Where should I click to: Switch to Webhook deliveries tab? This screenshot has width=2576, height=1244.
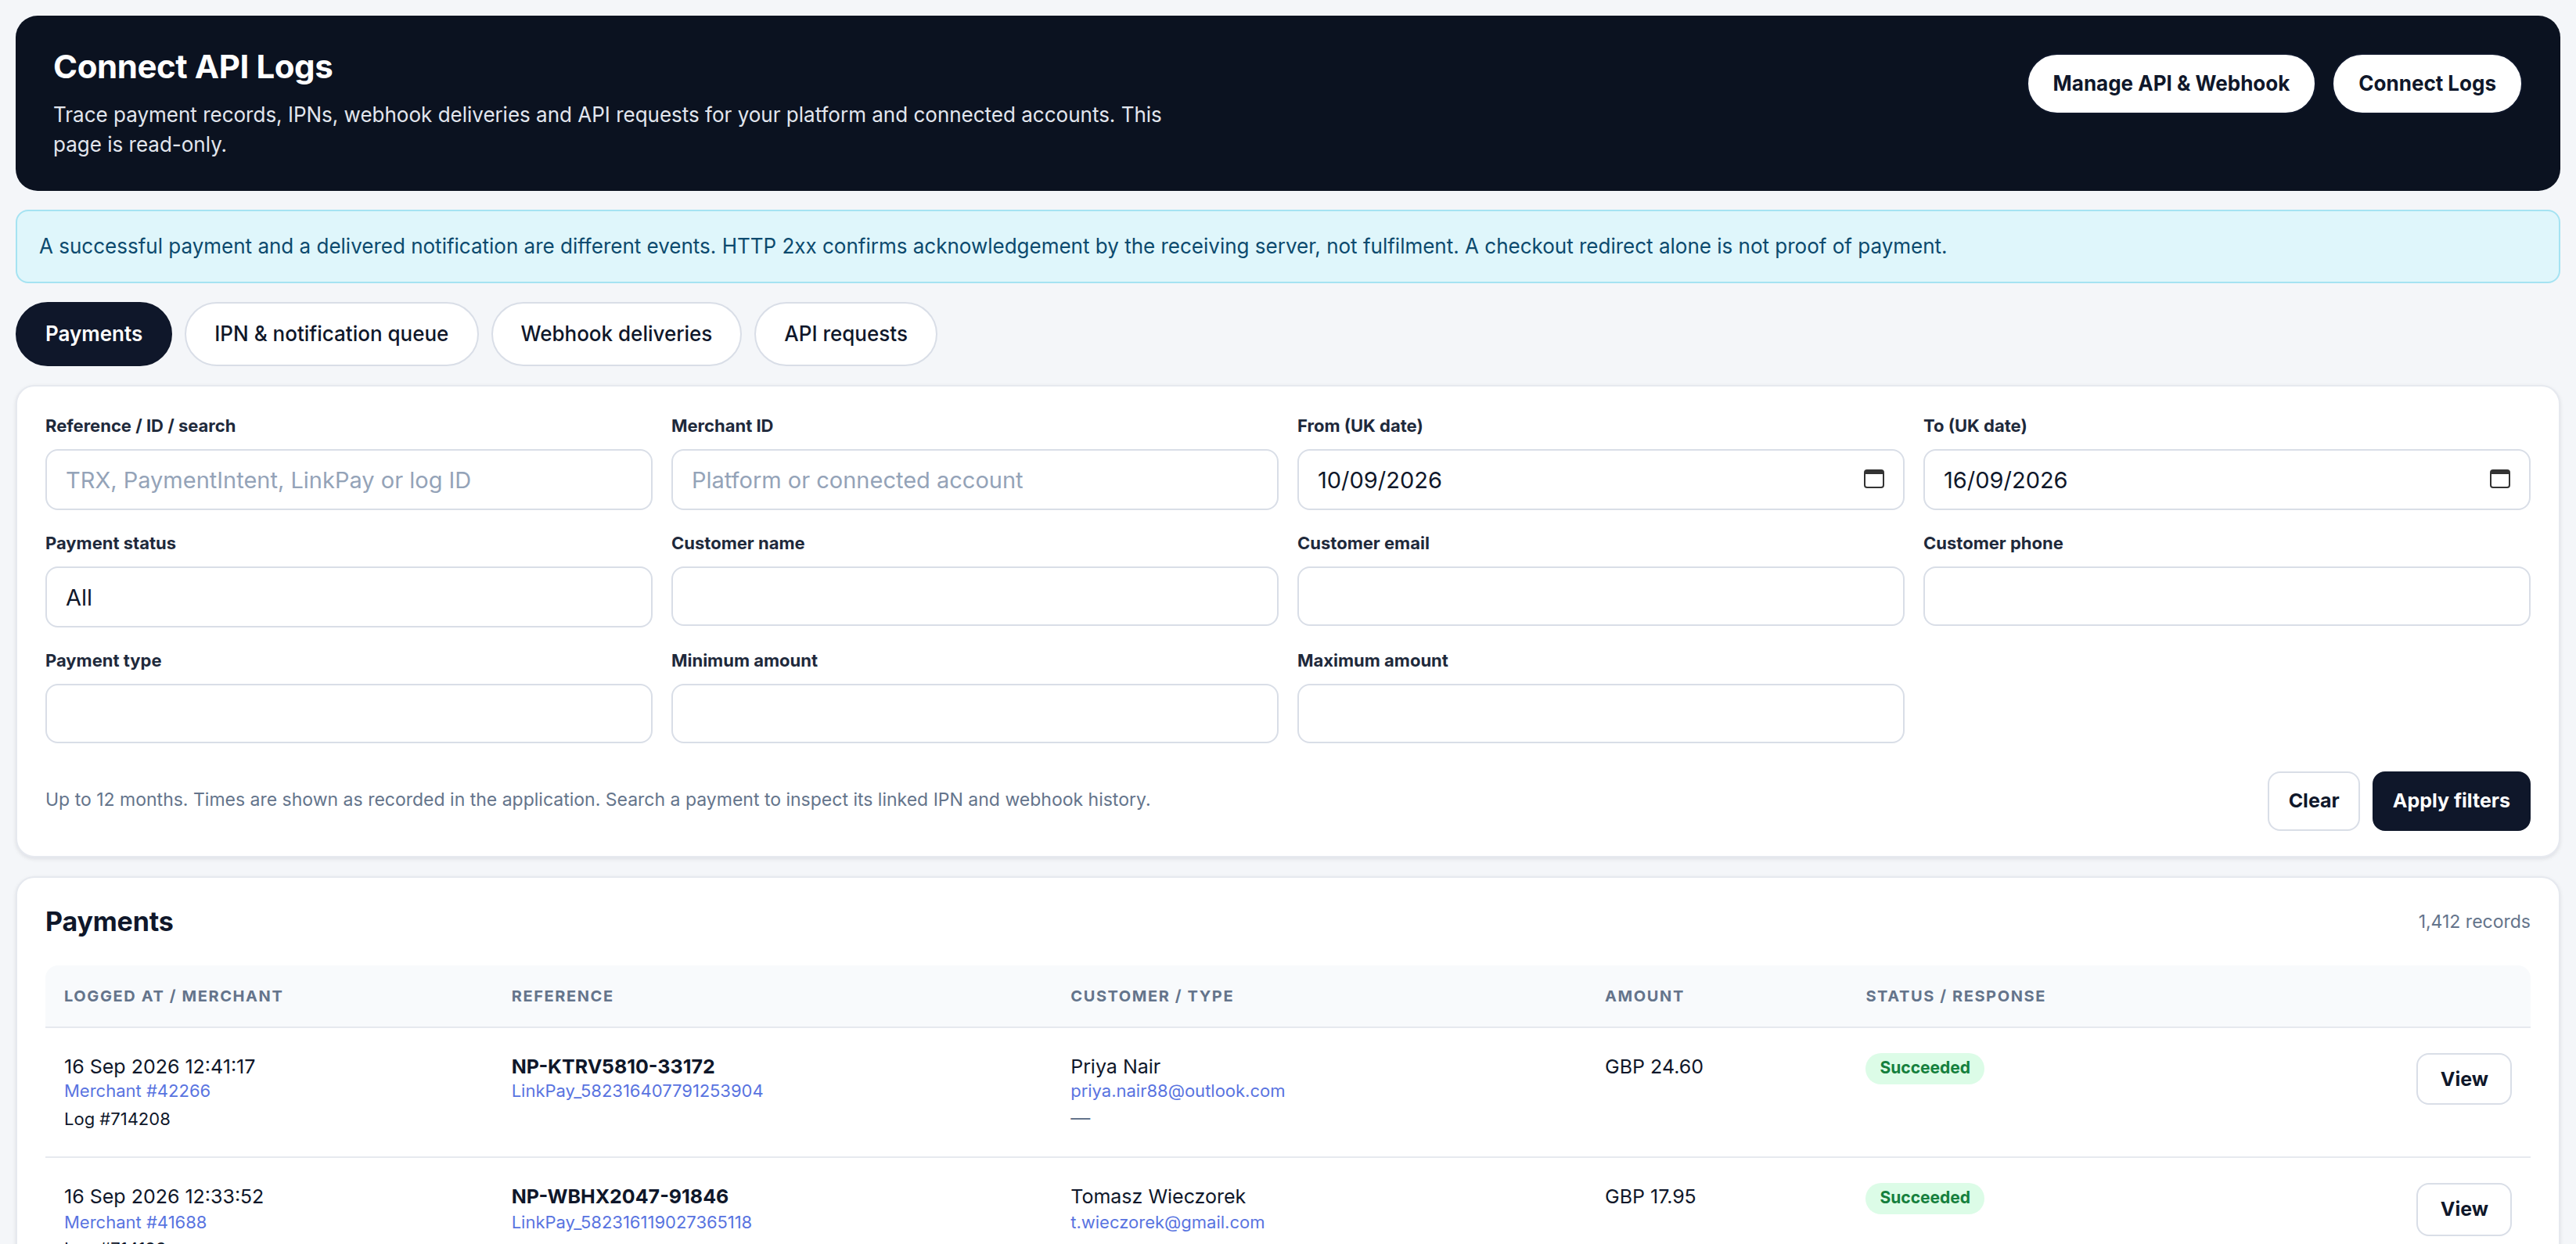point(616,334)
